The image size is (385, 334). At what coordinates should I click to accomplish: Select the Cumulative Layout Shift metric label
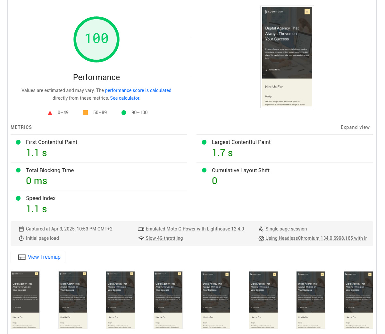click(241, 170)
